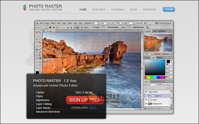This screenshot has width=199, height=124.
Task: Select the lasso tool
Action: click(37, 39)
